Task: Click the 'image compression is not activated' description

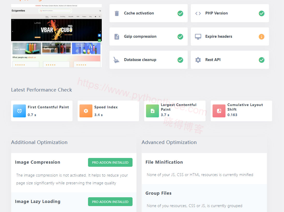Action: pyautogui.click(x=72, y=179)
